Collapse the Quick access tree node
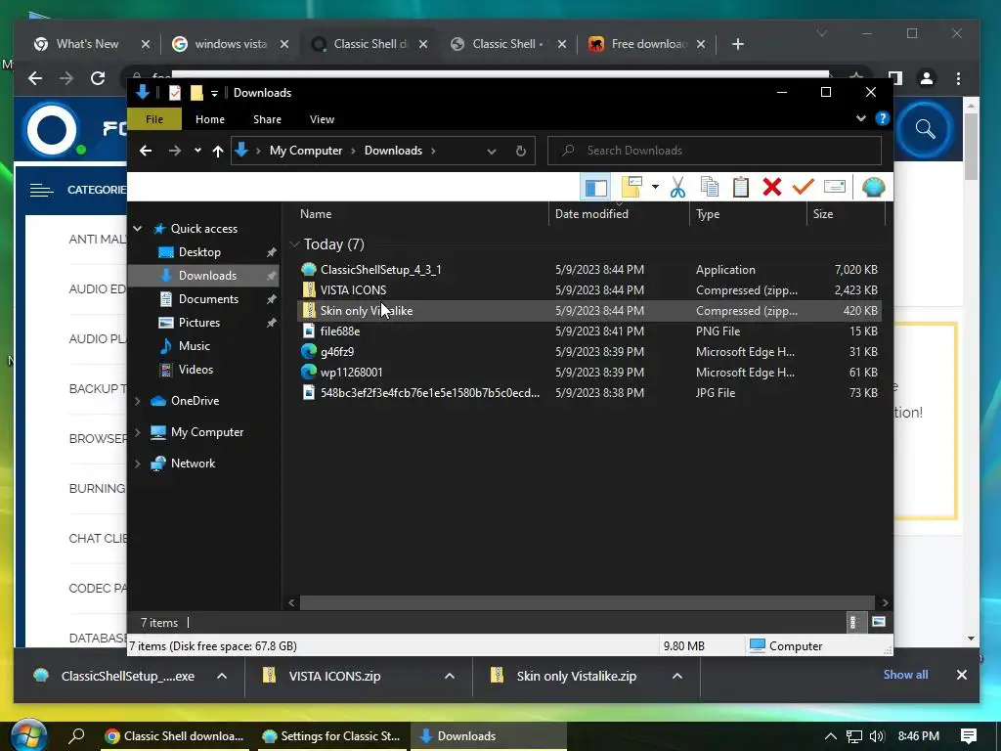This screenshot has width=1001, height=751. tap(137, 228)
